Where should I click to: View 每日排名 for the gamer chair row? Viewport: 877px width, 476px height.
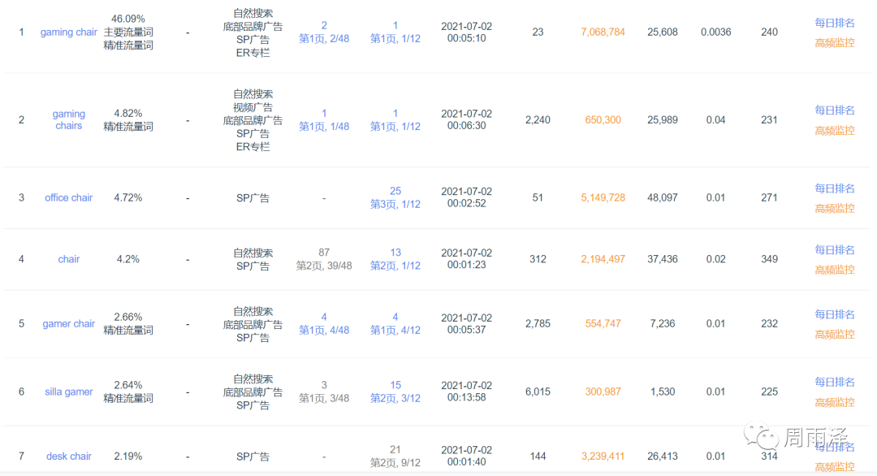click(x=835, y=314)
